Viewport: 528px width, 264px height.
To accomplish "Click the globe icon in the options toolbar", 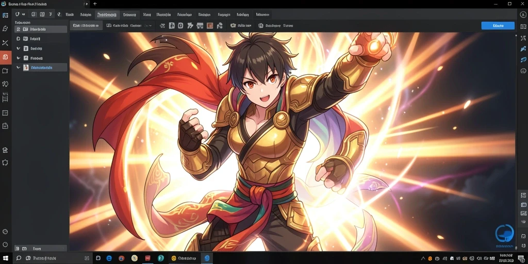I will pos(260,25).
